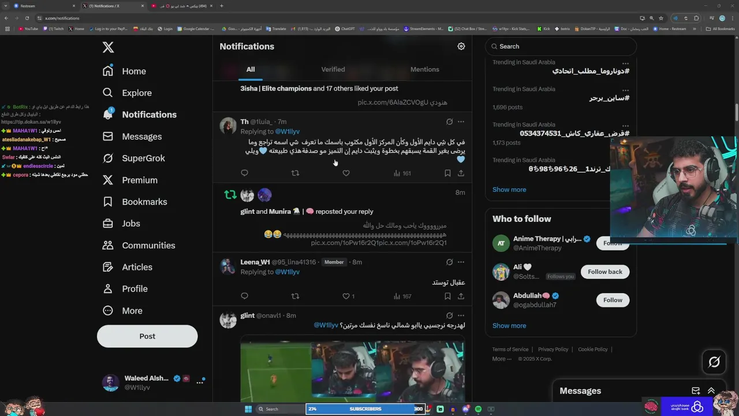Switch to the Mentions tab
This screenshot has width=739, height=416.
[424, 69]
